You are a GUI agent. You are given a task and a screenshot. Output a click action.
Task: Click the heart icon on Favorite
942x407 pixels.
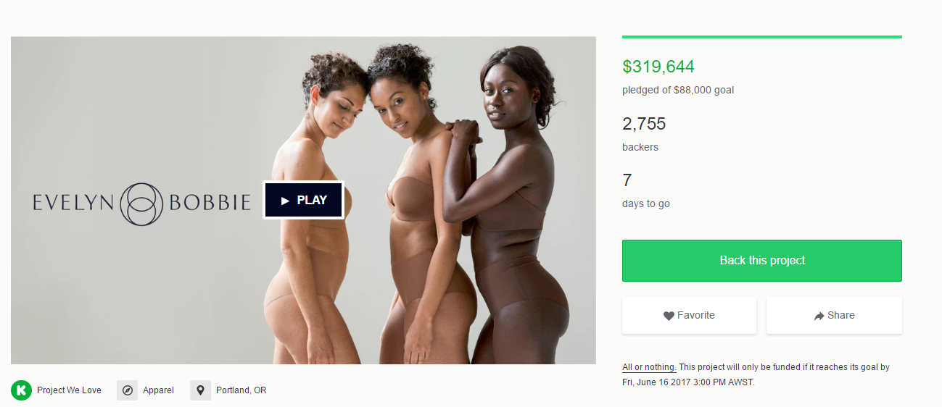point(669,316)
